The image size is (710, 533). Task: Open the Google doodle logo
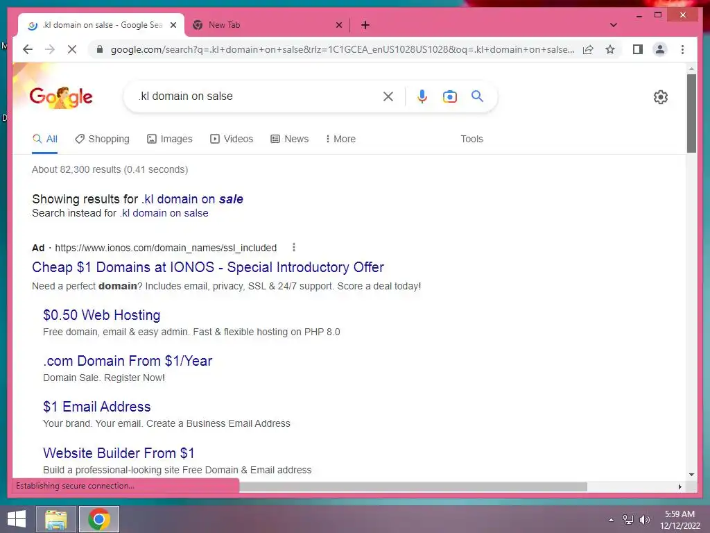click(61, 97)
